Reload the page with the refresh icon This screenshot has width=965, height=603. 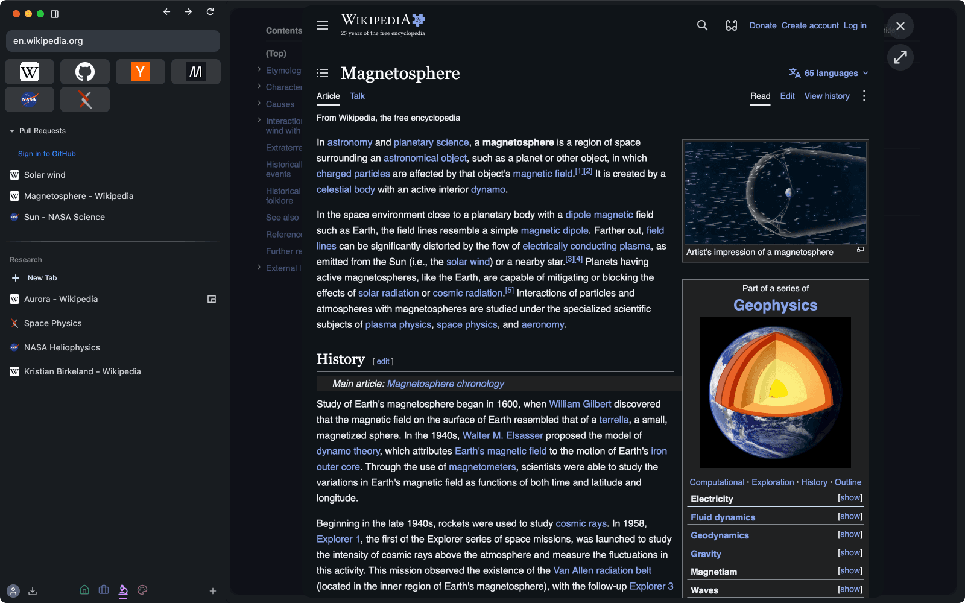click(210, 12)
